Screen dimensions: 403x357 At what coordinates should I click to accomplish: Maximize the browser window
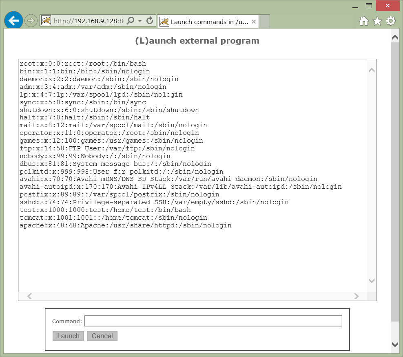point(369,6)
